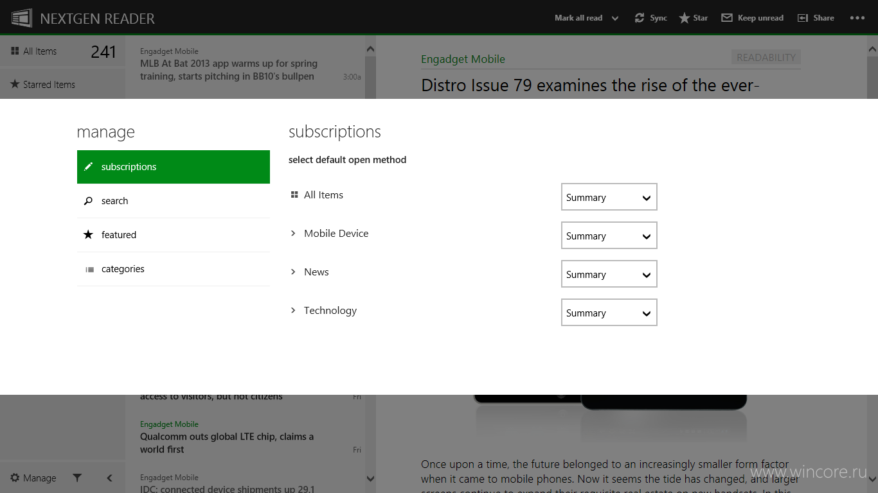Switch to the featured manage tab

point(174,235)
